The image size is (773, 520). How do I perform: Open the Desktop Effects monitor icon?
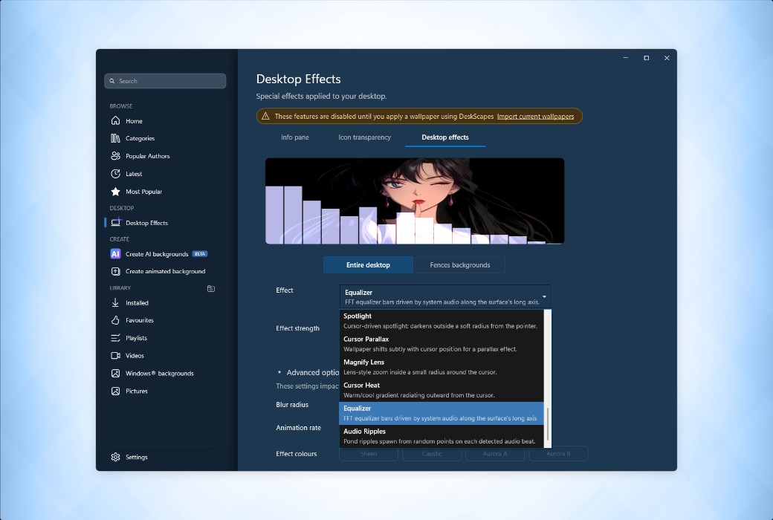point(115,223)
